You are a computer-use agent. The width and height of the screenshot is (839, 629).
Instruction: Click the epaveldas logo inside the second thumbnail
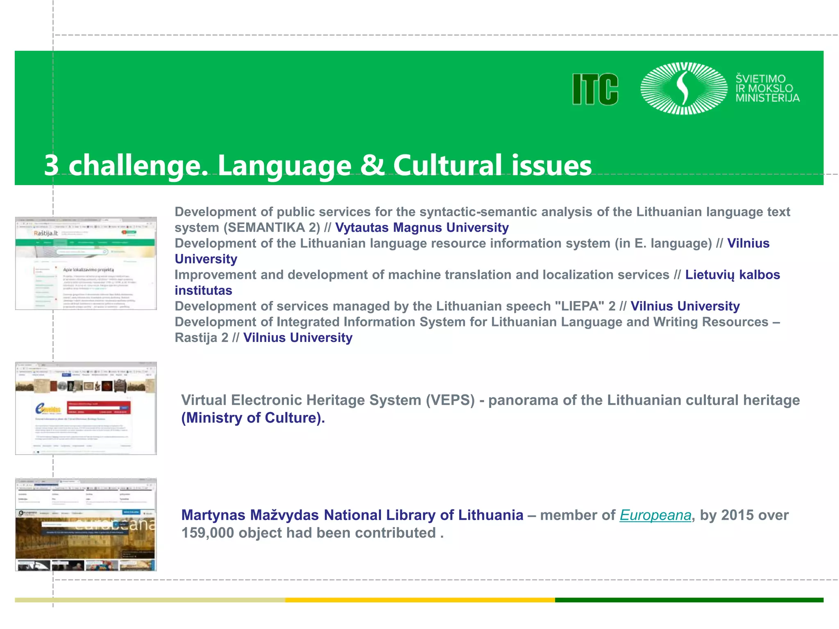(x=48, y=409)
